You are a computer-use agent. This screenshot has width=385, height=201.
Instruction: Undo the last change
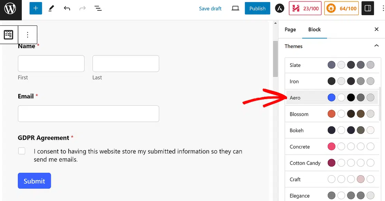[x=67, y=8]
